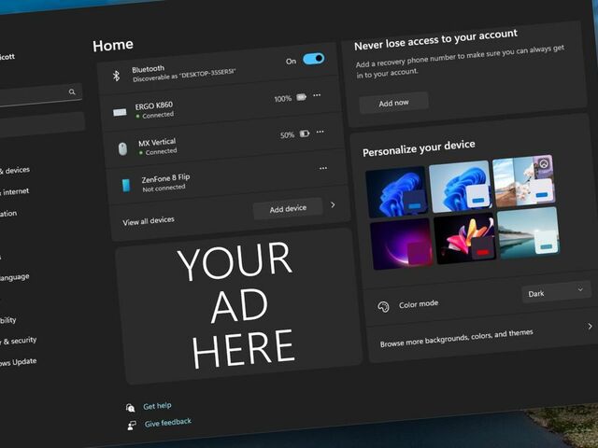Open the Personalization sidebar item

(8, 214)
